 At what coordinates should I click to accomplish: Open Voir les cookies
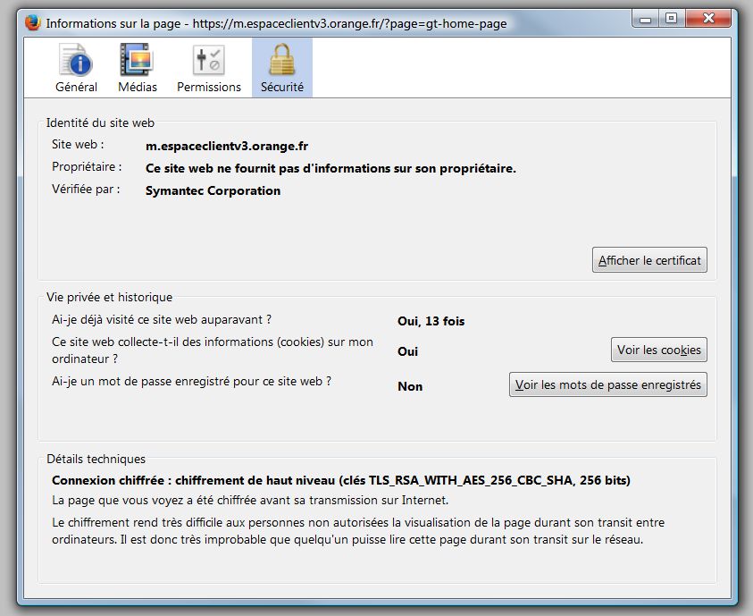click(658, 350)
